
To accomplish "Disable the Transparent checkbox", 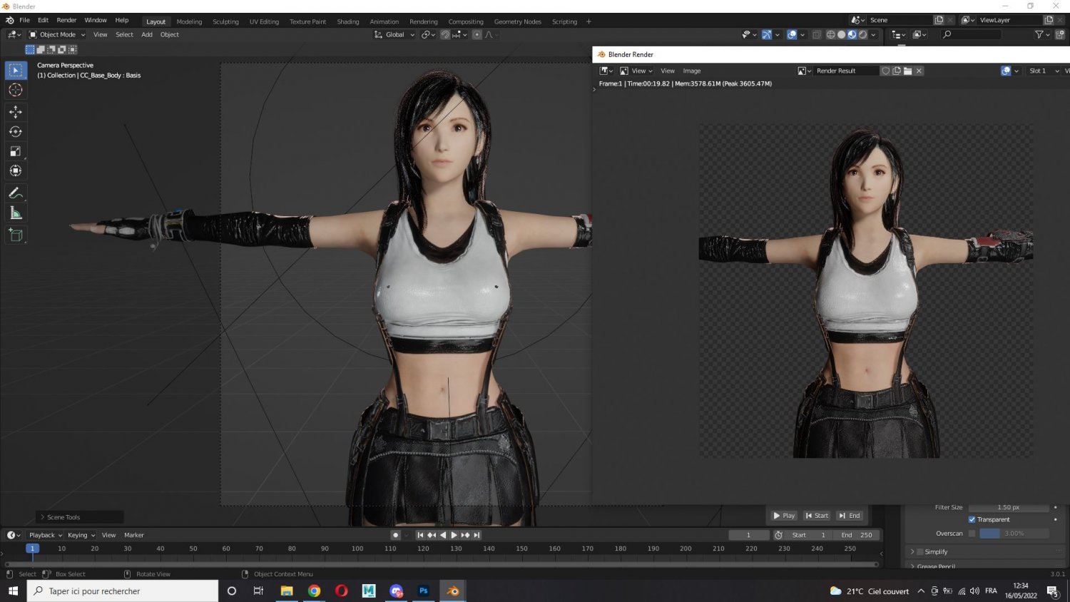I will click(972, 519).
